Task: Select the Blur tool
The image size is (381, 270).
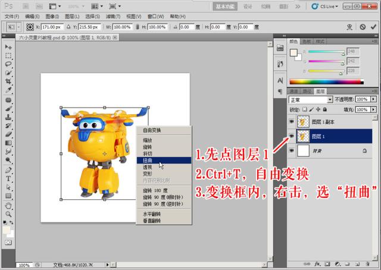Action: click(8, 151)
